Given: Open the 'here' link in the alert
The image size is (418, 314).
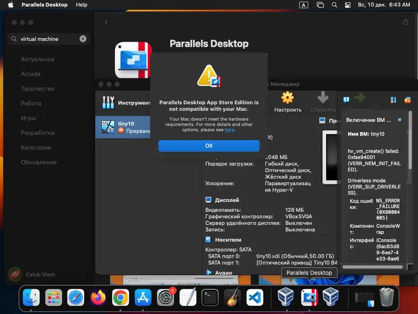Looking at the screenshot, I should (x=229, y=130).
